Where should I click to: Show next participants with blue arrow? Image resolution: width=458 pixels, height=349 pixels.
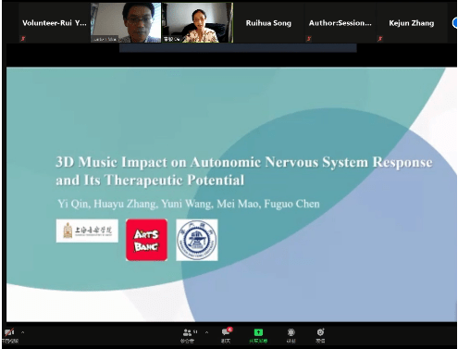point(455,23)
